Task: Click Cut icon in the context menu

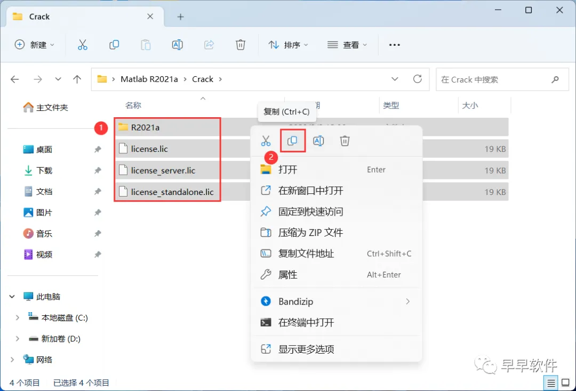Action: [266, 141]
